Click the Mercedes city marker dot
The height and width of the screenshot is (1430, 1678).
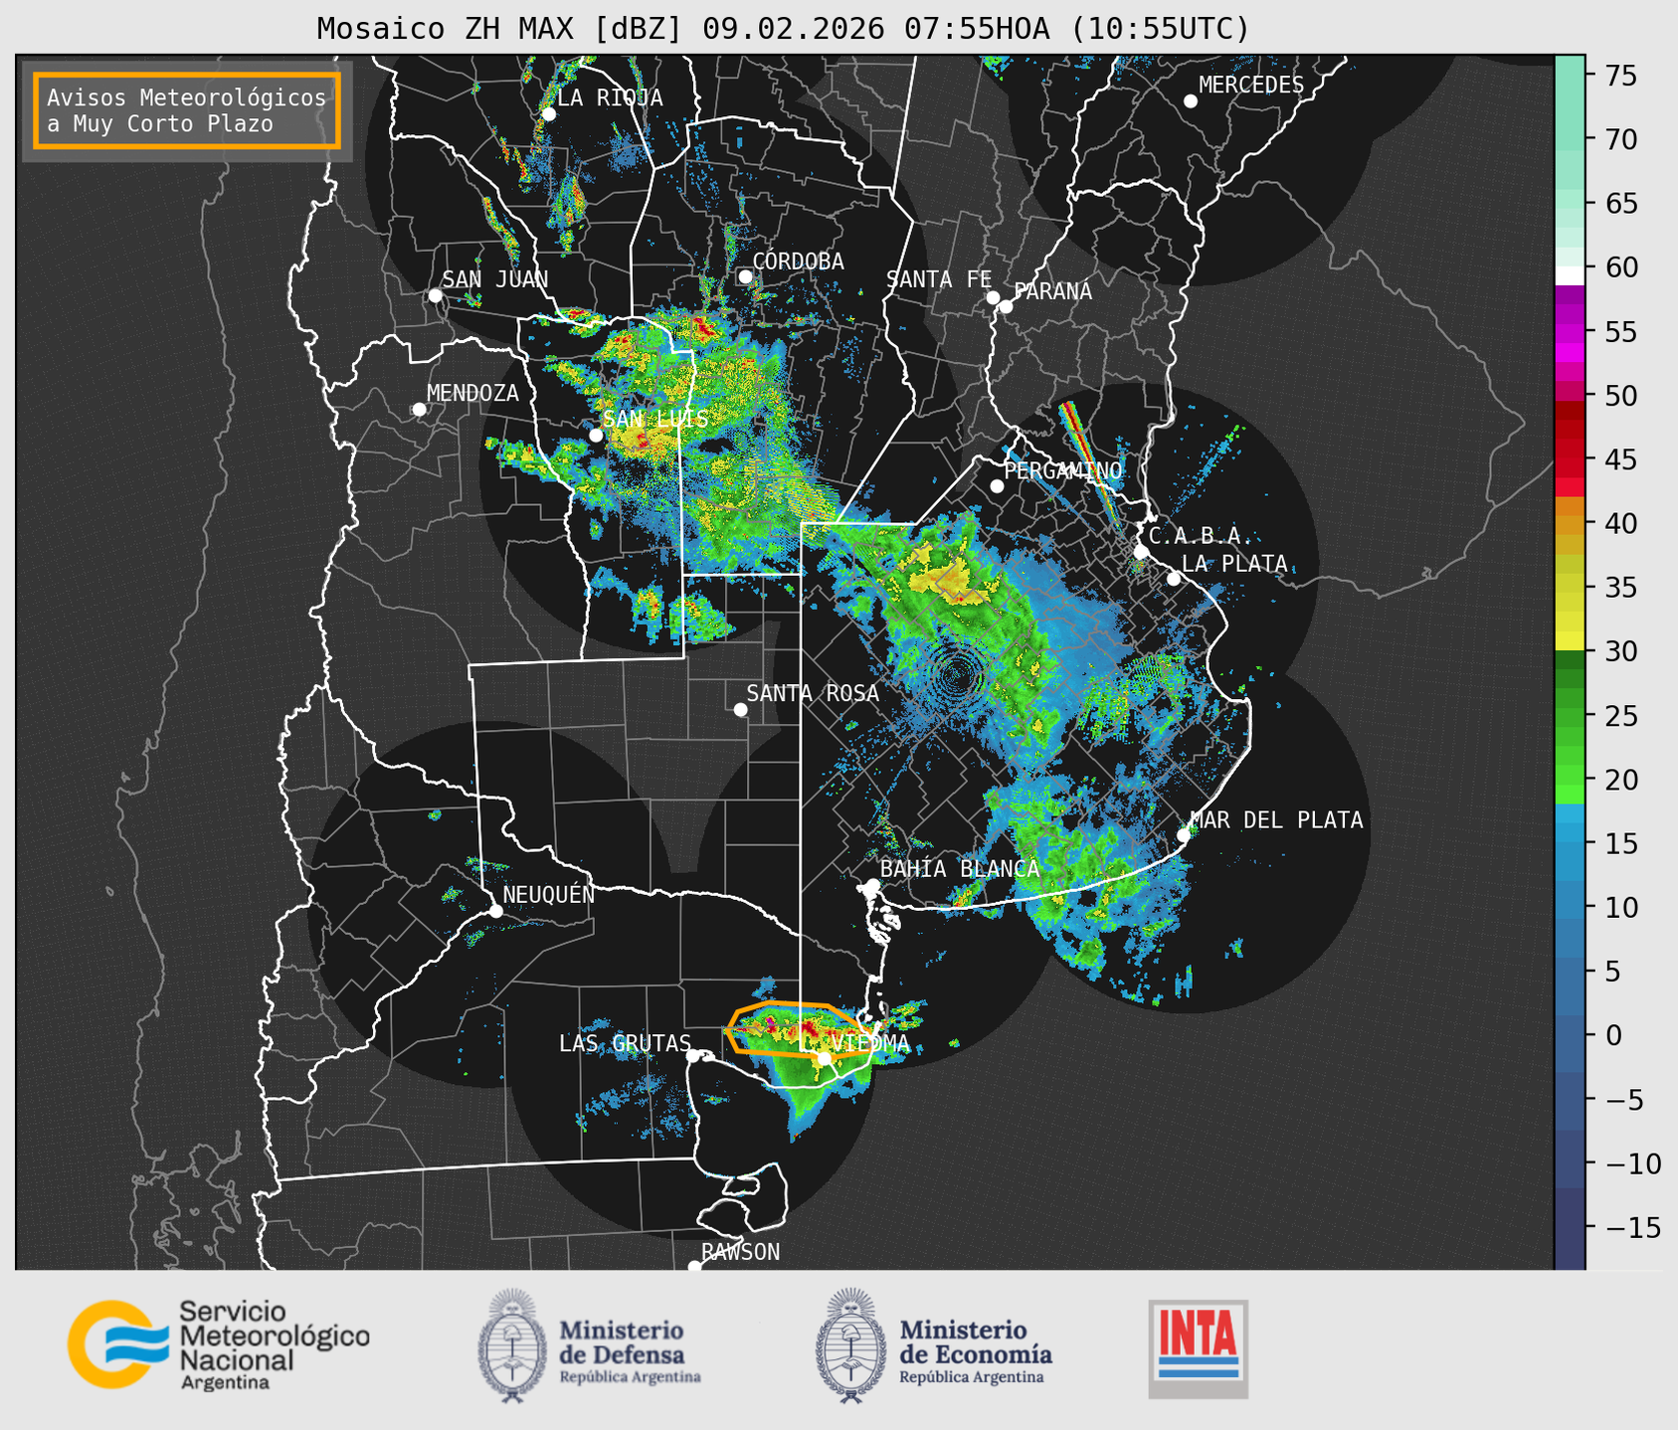1190,101
